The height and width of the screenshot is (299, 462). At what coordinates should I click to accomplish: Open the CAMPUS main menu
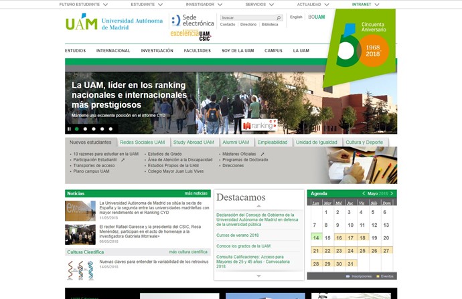tap(273, 51)
